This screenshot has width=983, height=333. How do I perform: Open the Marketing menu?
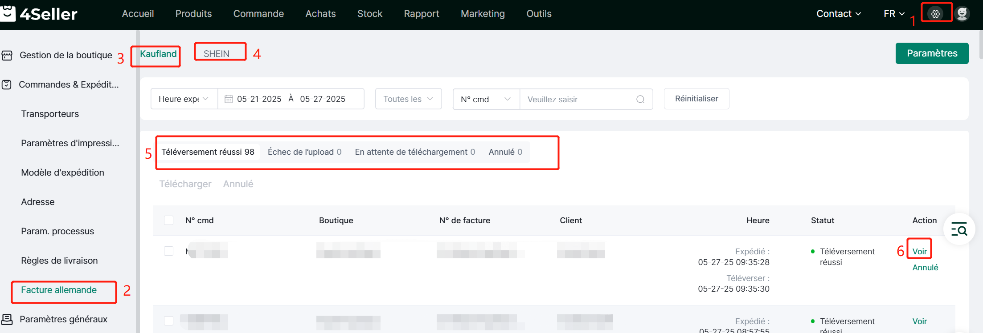(x=483, y=14)
